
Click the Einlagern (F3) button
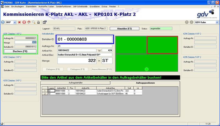tap(78, 69)
